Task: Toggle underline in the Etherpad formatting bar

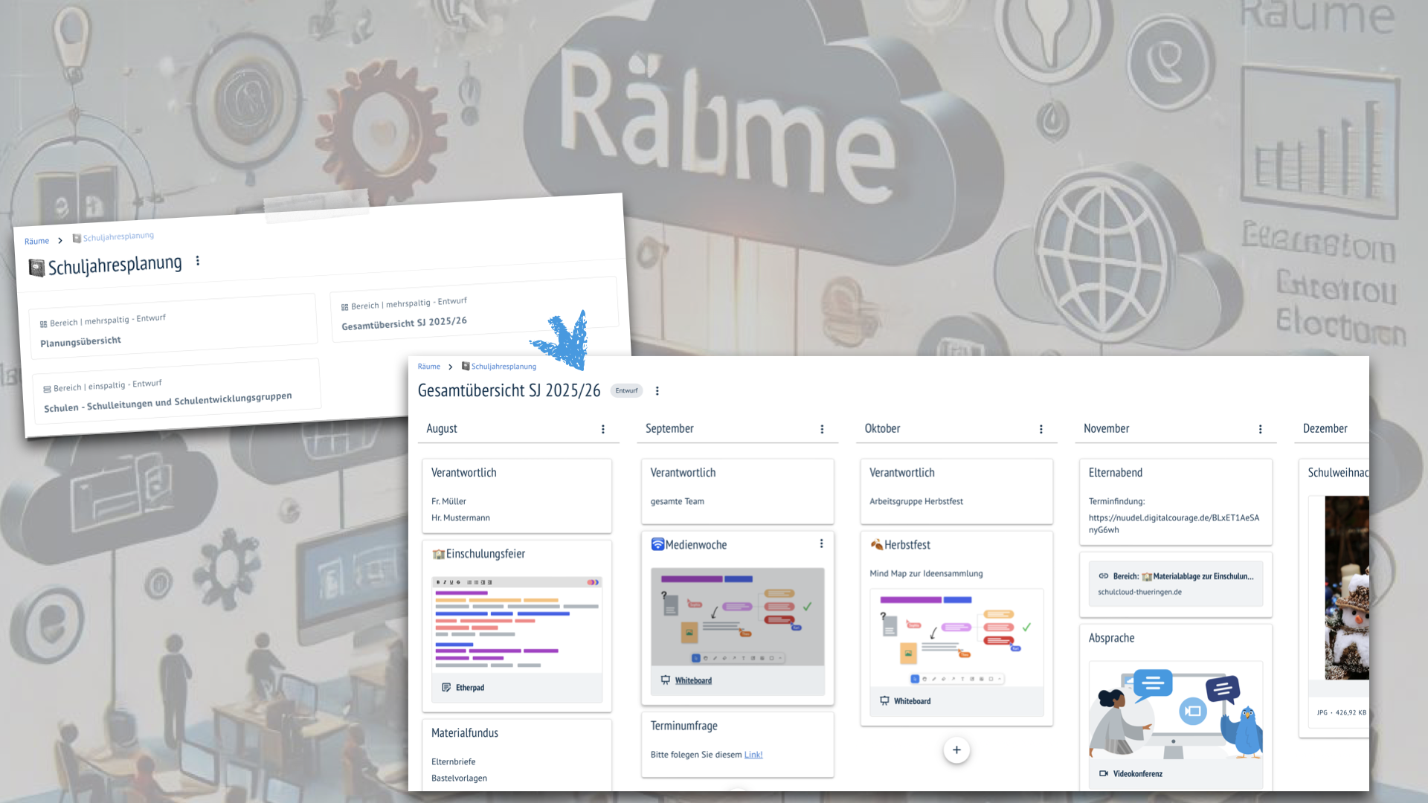Action: coord(451,582)
